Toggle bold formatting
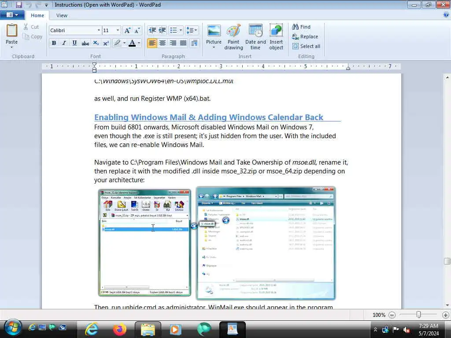The width and height of the screenshot is (451, 338). tap(54, 43)
